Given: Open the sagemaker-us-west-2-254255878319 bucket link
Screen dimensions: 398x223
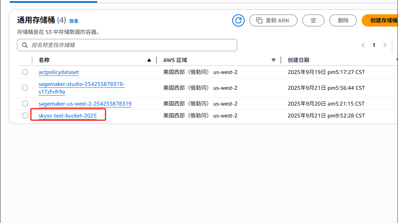Looking at the screenshot, I should pos(85,104).
